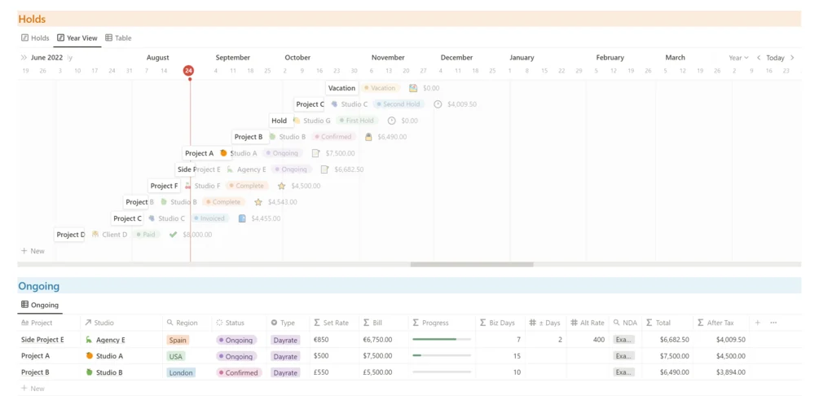Open Side Project E table row
Viewport: 819px width, 396px height.
pyautogui.click(x=43, y=340)
